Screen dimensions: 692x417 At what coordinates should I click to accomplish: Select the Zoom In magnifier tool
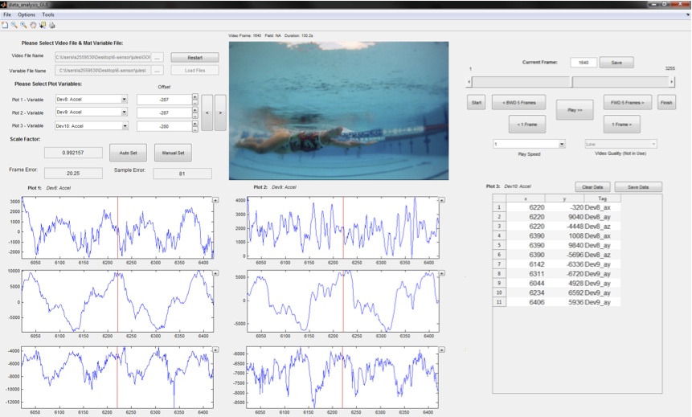coord(14,25)
